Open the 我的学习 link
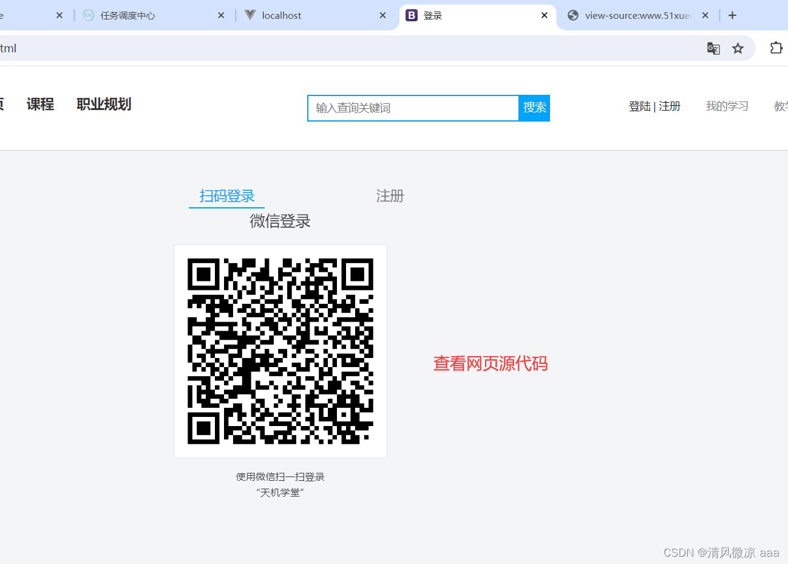This screenshot has height=564, width=788. [727, 106]
